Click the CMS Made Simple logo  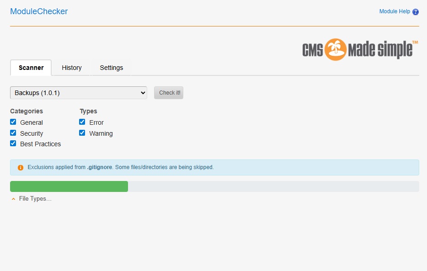click(x=360, y=49)
